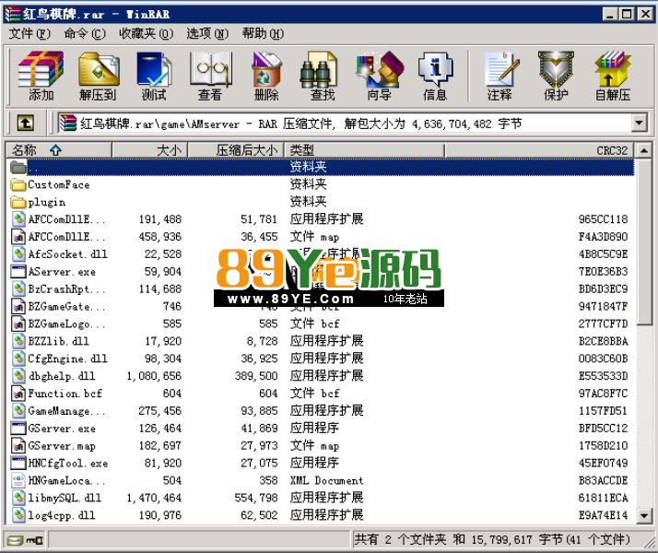Go up one level with the arrow button
Screen dimensions: 658x553
(25, 124)
